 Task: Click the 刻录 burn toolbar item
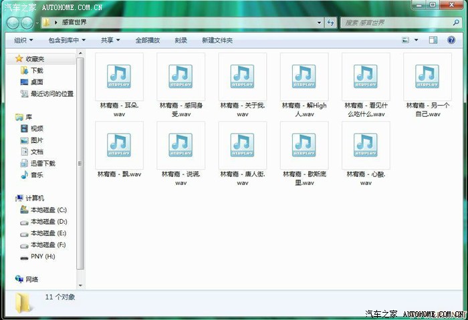point(181,40)
